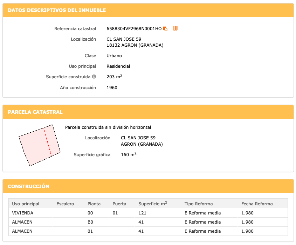Open the parcel map thumbnail
Screen dimensions: 296x245
tap(39, 145)
